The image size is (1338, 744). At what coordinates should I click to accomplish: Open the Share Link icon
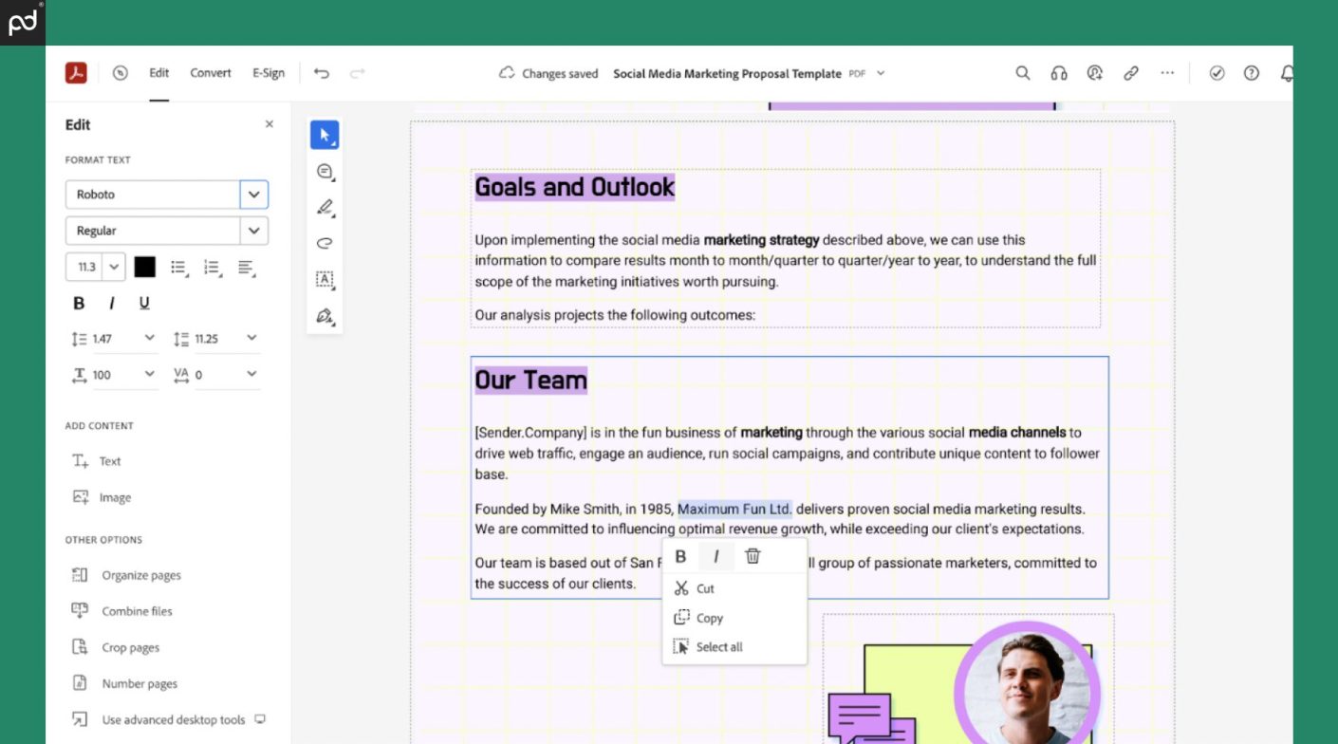point(1131,72)
